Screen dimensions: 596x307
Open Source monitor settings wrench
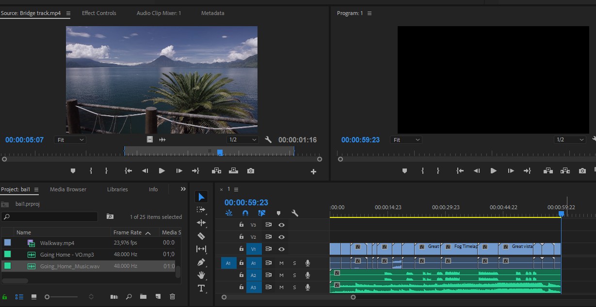[268, 140]
